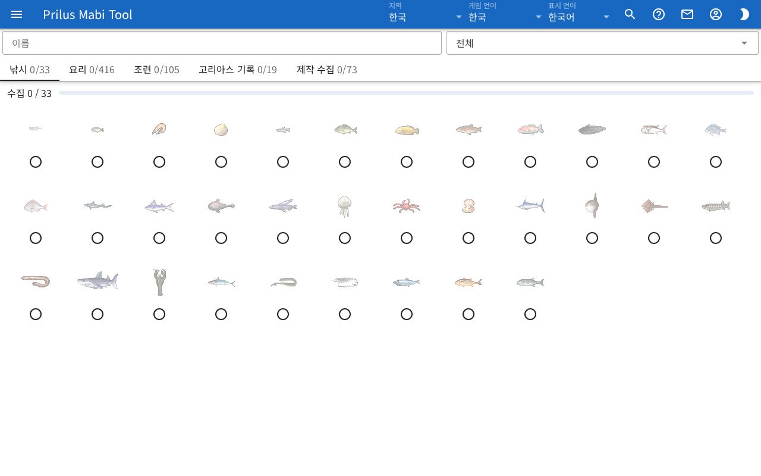Open the 요리 tab
761x476 pixels.
click(x=92, y=70)
